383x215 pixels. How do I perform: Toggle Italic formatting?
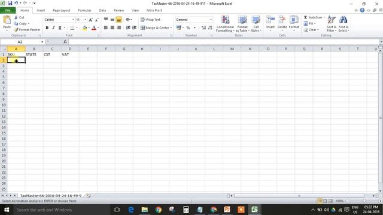pyautogui.click(x=53, y=28)
